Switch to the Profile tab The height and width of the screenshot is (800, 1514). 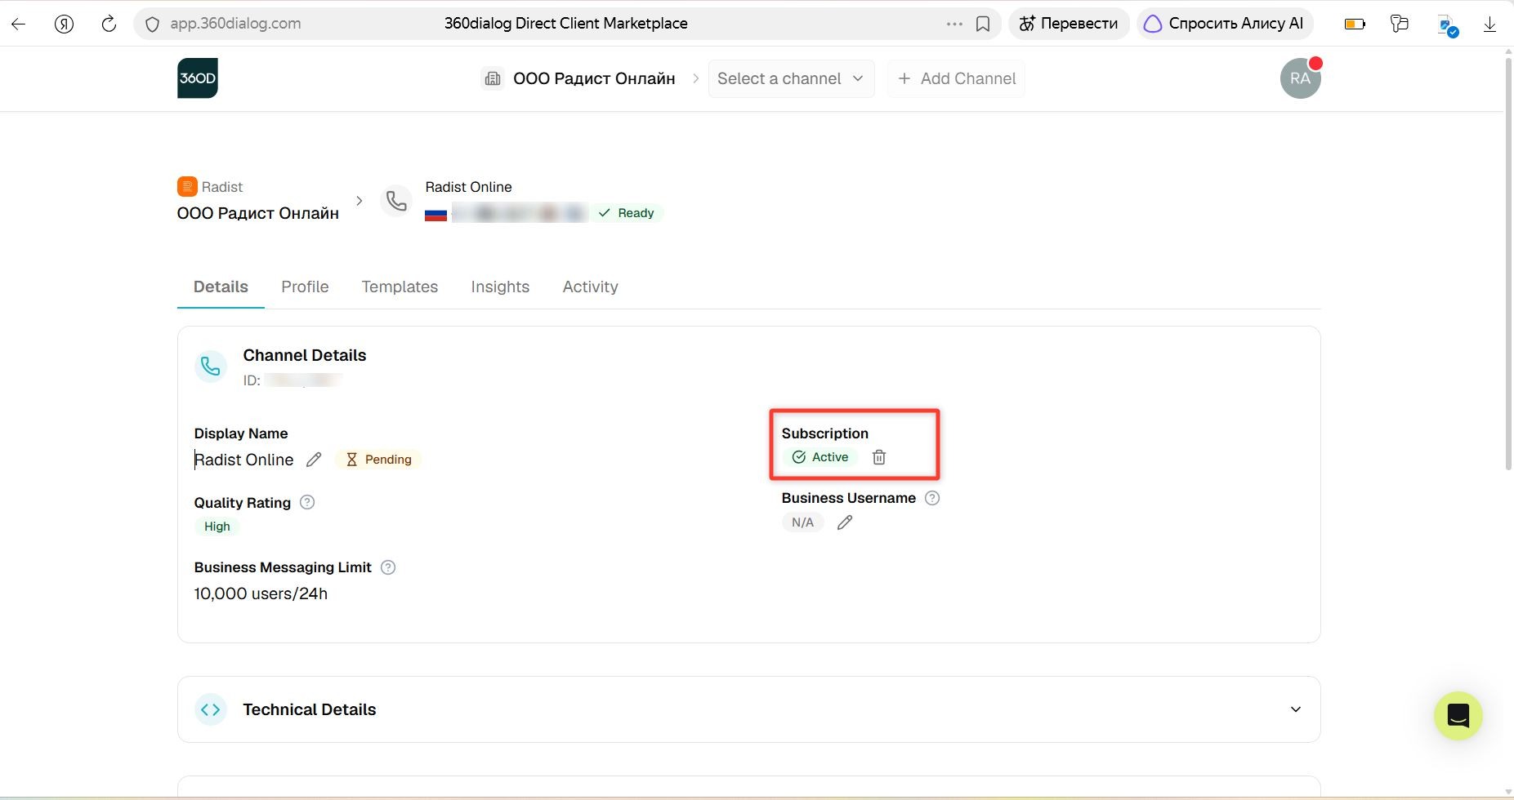305,287
